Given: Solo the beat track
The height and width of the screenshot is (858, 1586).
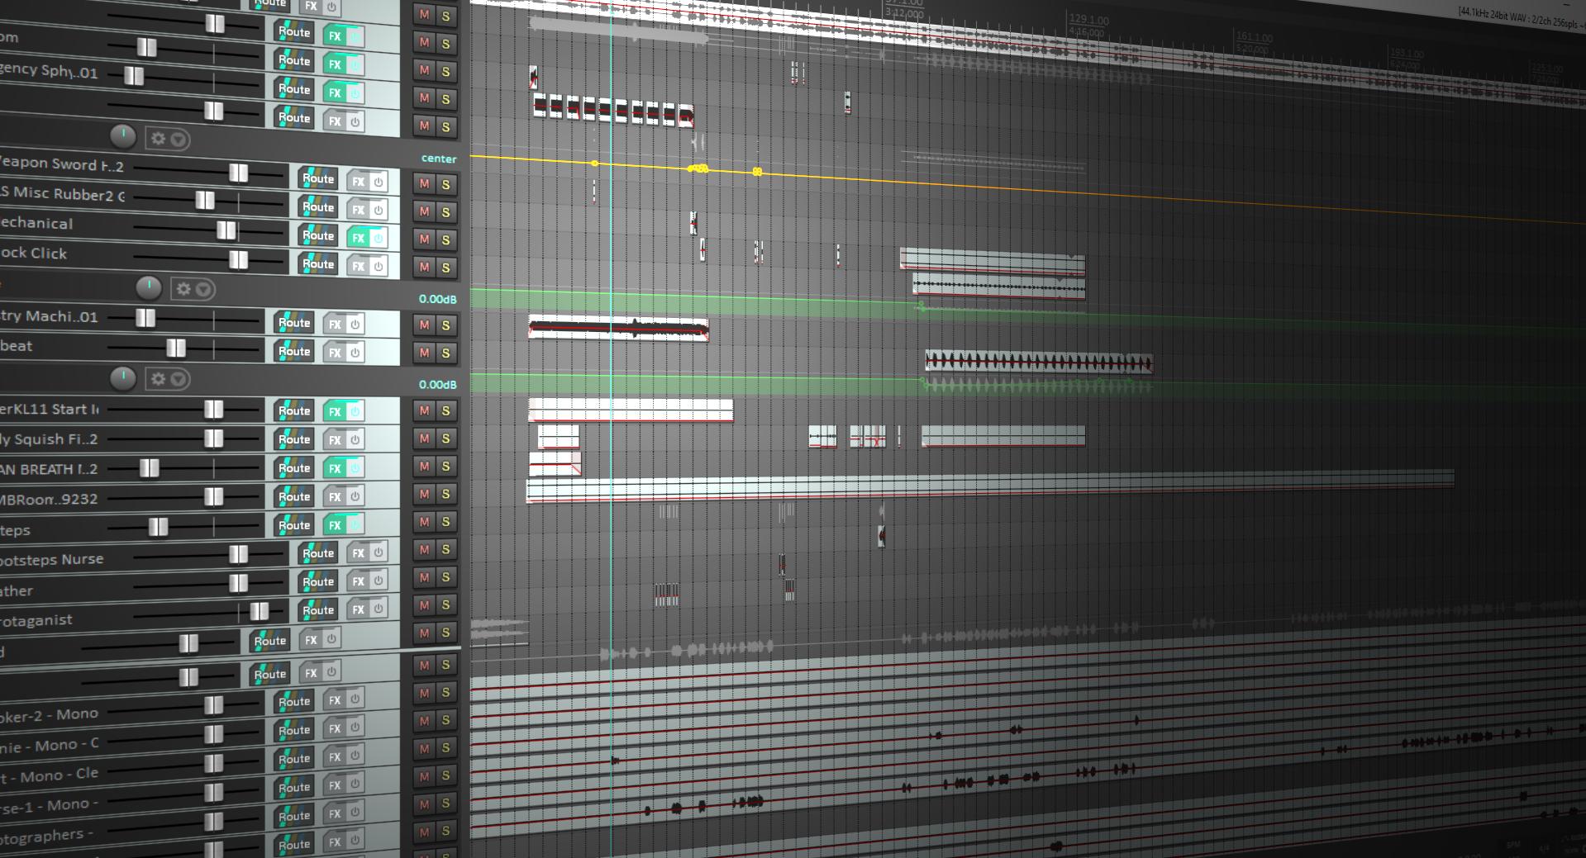Looking at the screenshot, I should [x=445, y=353].
